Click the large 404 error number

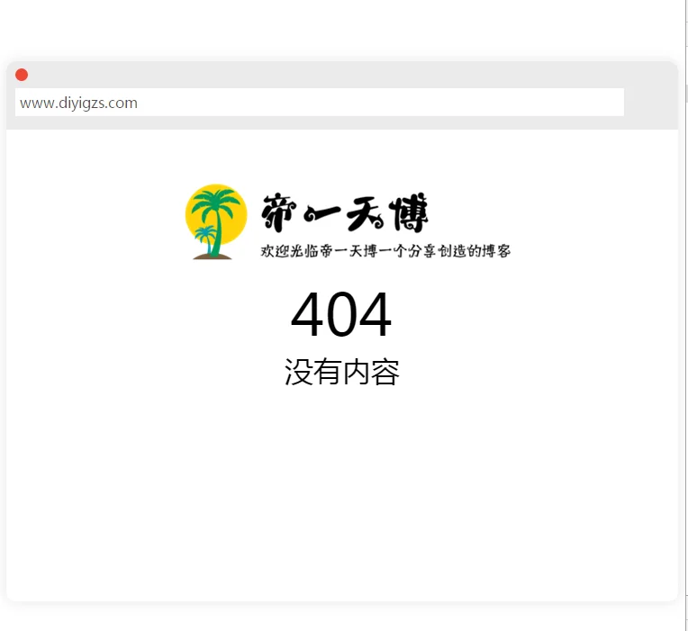point(341,314)
